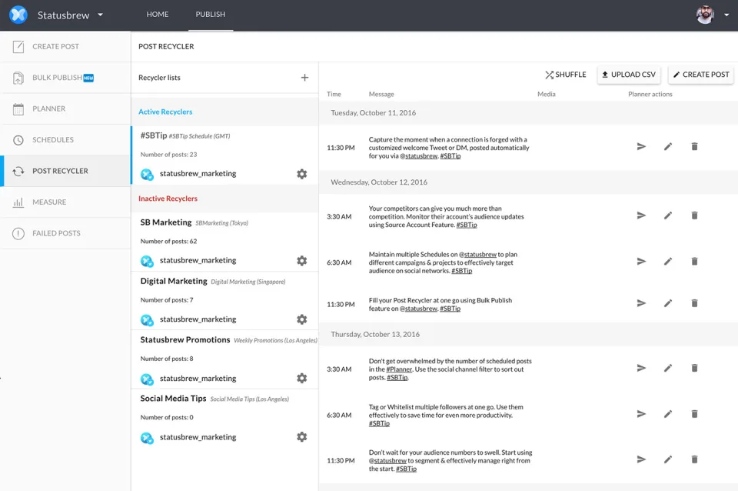This screenshot has width=738, height=491.
Task: Click the CREATE POST button in top toolbar
Action: pos(701,75)
